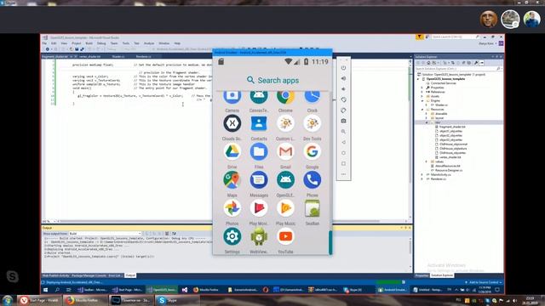Click emulator volume down button

coord(343,88)
